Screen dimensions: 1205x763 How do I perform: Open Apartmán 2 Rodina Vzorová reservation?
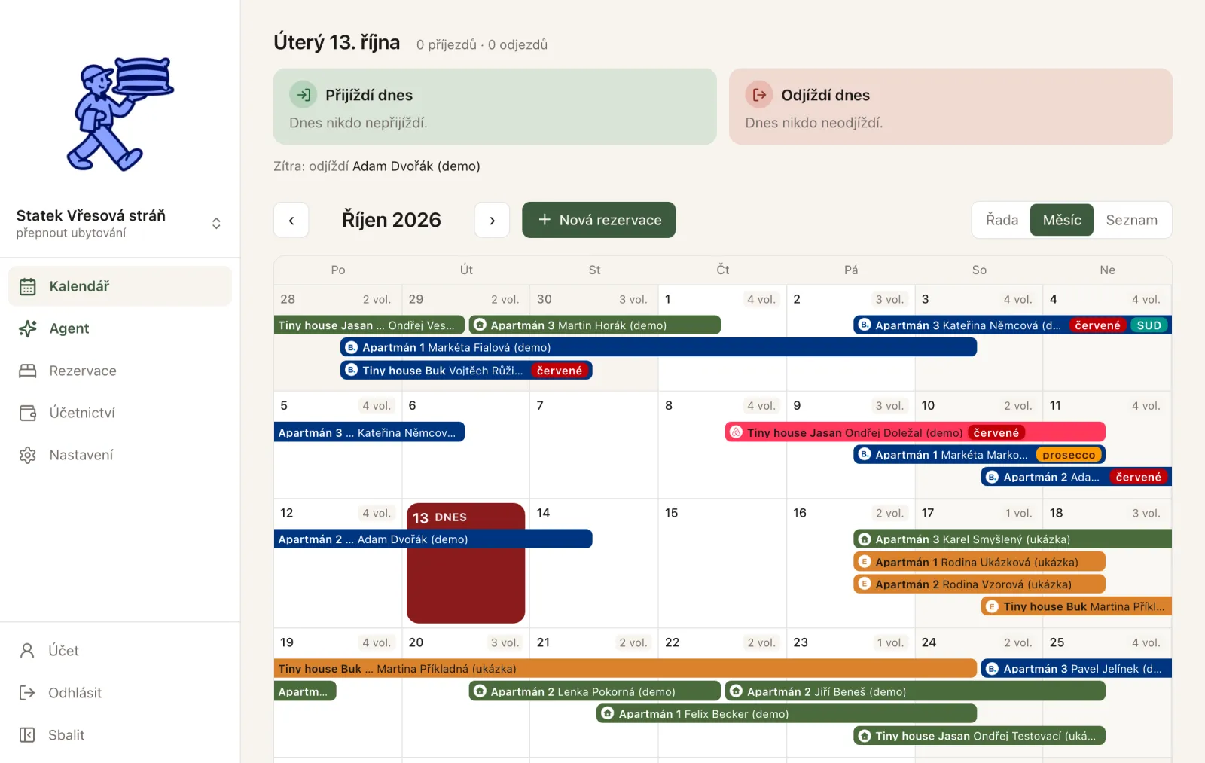click(979, 584)
